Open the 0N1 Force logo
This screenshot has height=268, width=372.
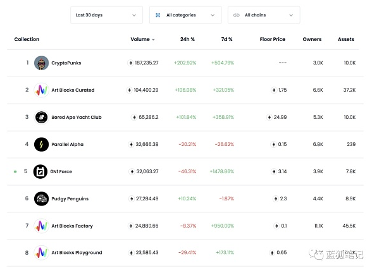40,171
